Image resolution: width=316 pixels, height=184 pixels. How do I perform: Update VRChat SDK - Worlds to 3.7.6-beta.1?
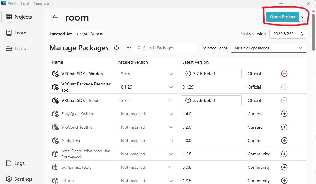[x=211, y=74]
